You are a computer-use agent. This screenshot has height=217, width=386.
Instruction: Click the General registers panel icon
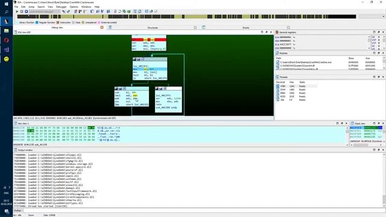277,32
